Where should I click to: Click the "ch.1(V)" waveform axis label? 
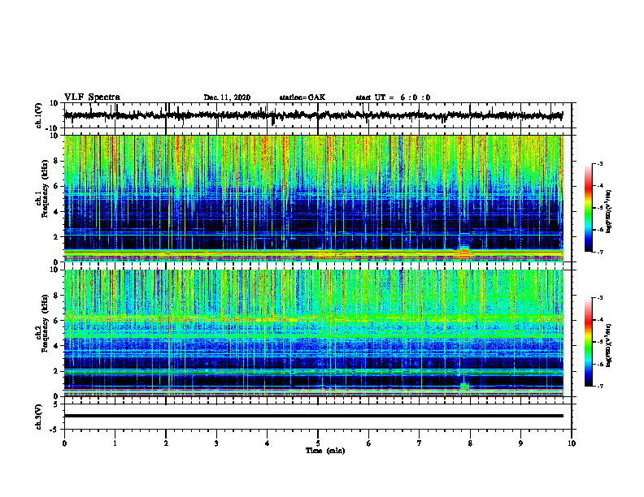coord(39,115)
